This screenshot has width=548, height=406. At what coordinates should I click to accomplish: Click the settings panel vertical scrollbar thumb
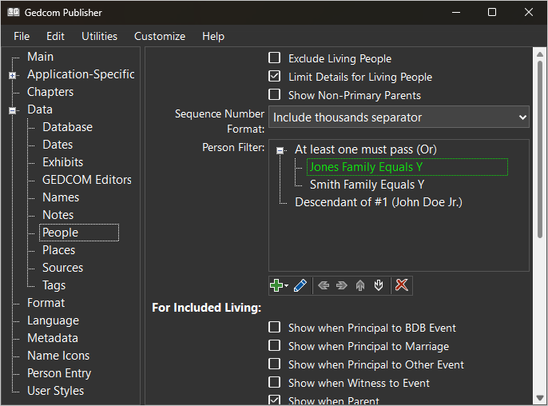point(540,149)
